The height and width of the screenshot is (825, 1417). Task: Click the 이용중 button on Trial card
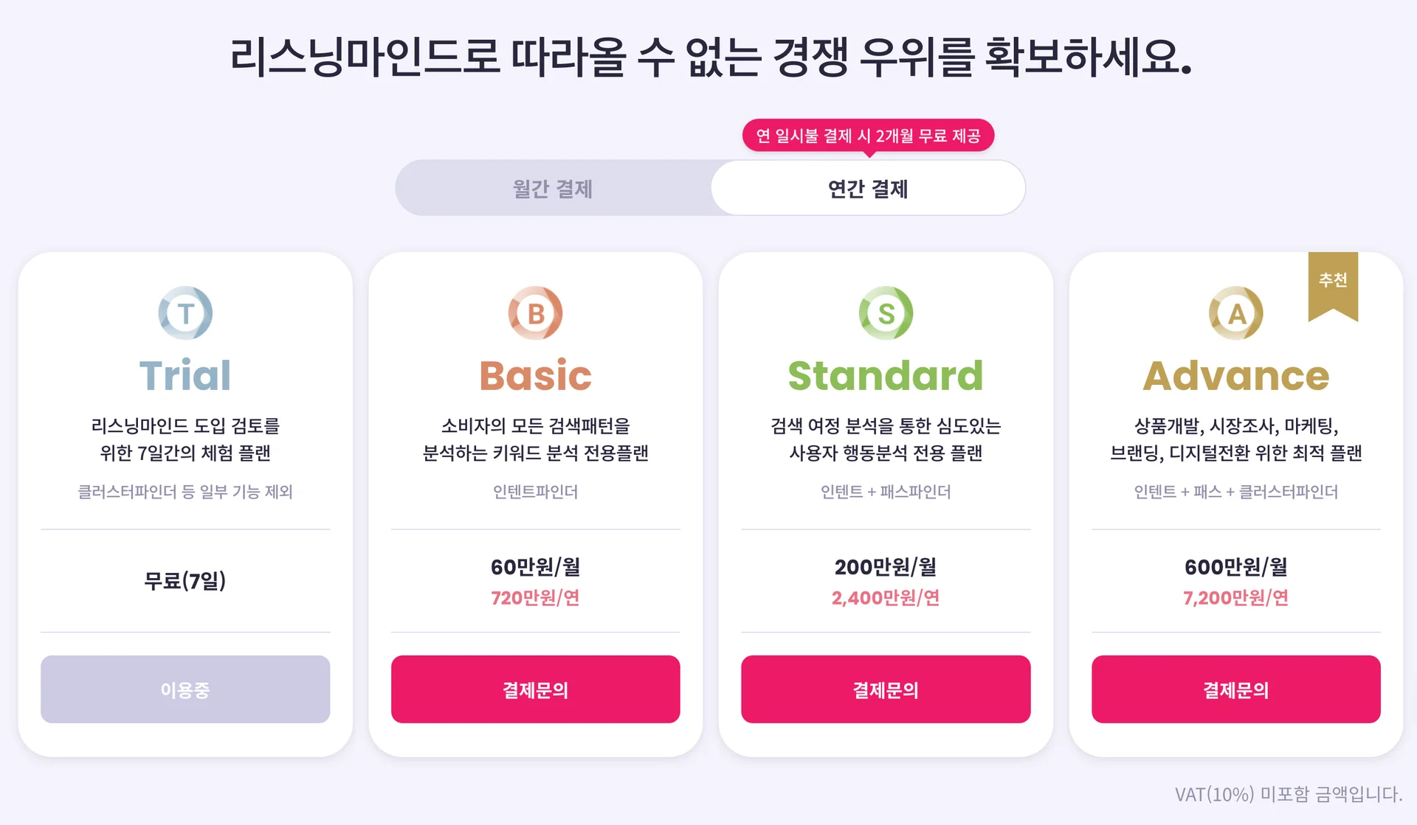point(185,689)
